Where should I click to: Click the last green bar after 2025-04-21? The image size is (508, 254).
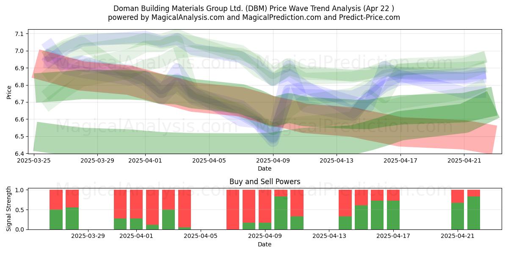[474, 213]
